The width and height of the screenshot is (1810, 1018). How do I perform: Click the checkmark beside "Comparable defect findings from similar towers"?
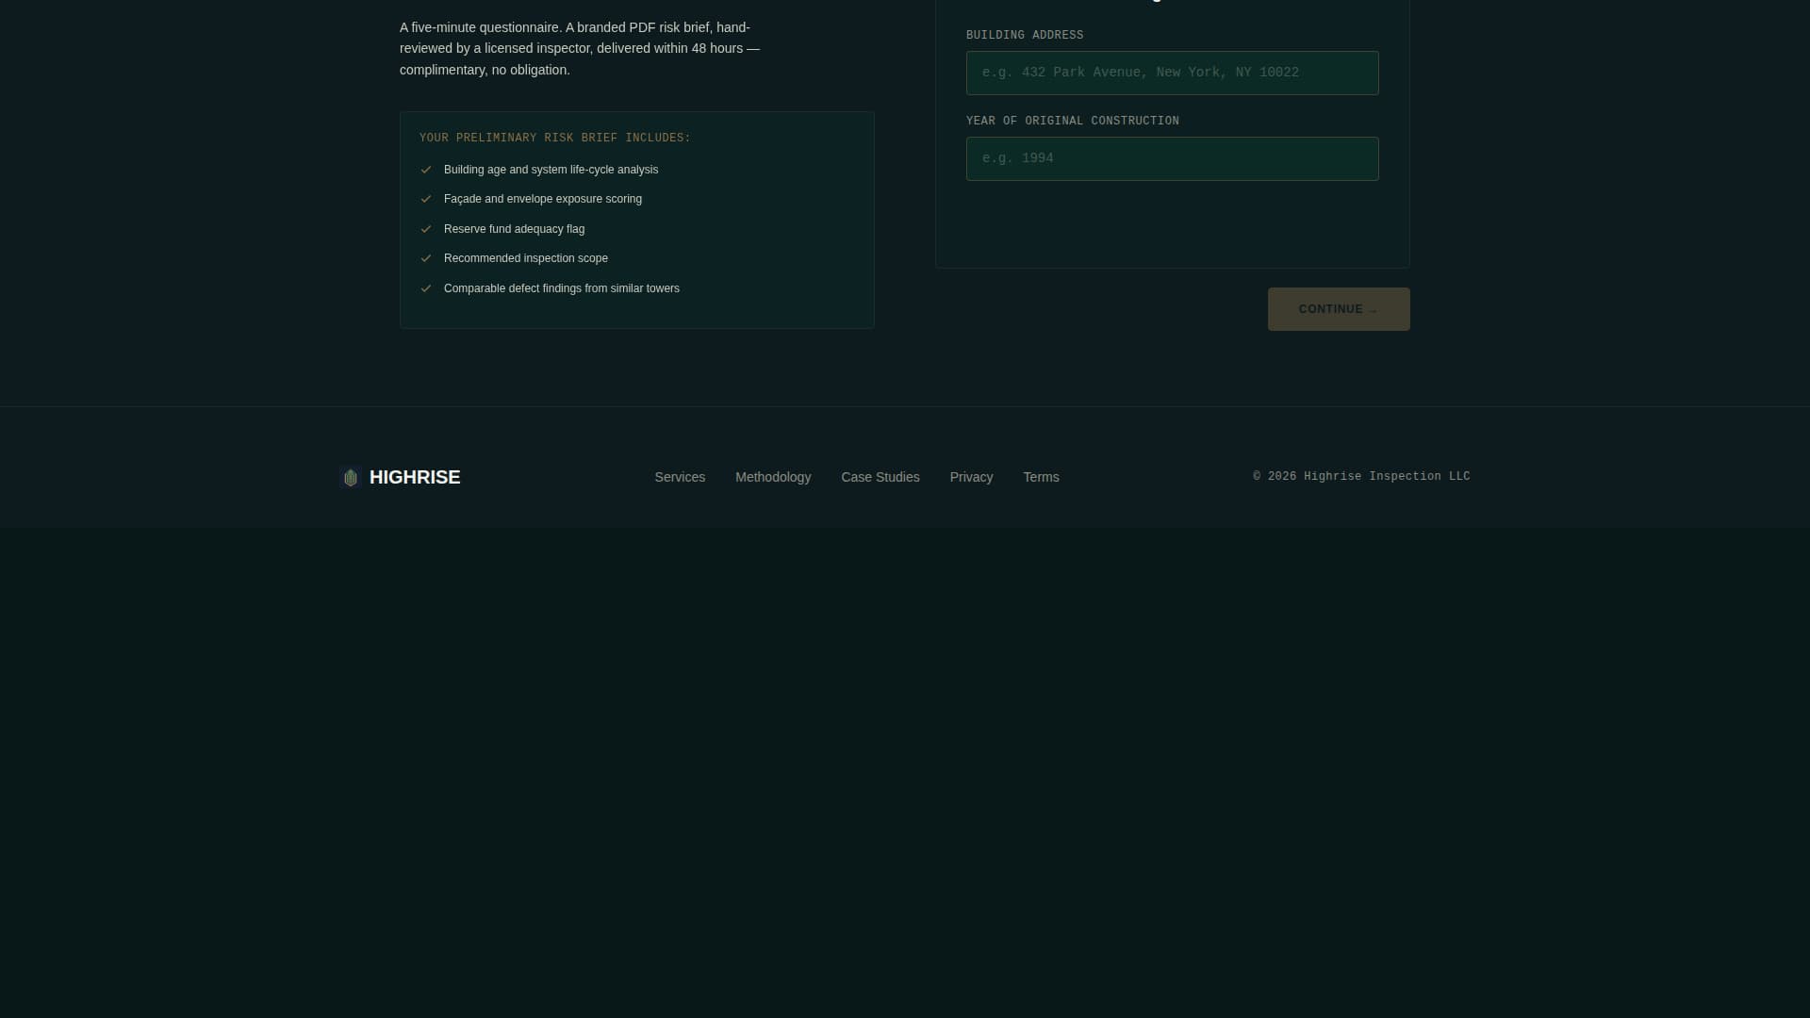426,288
